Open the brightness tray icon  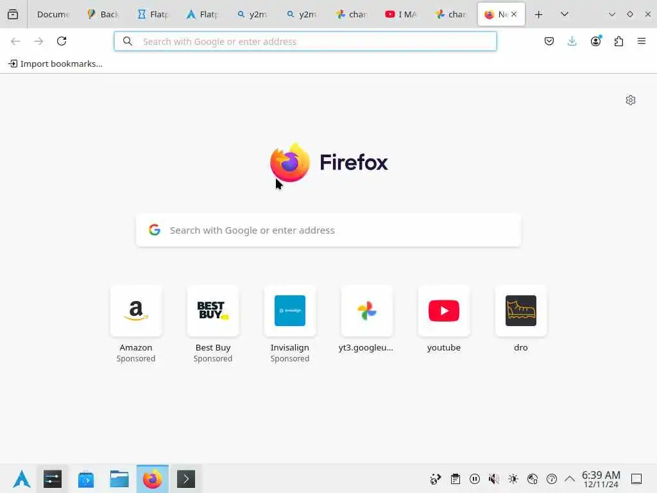(x=513, y=479)
